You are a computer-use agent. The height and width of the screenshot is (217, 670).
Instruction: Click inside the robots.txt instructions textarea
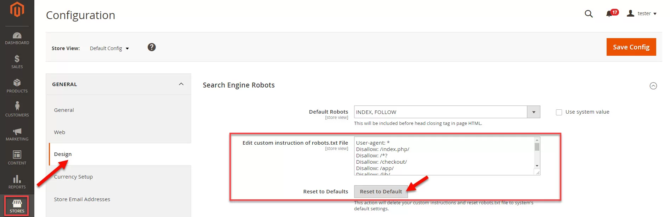444,156
